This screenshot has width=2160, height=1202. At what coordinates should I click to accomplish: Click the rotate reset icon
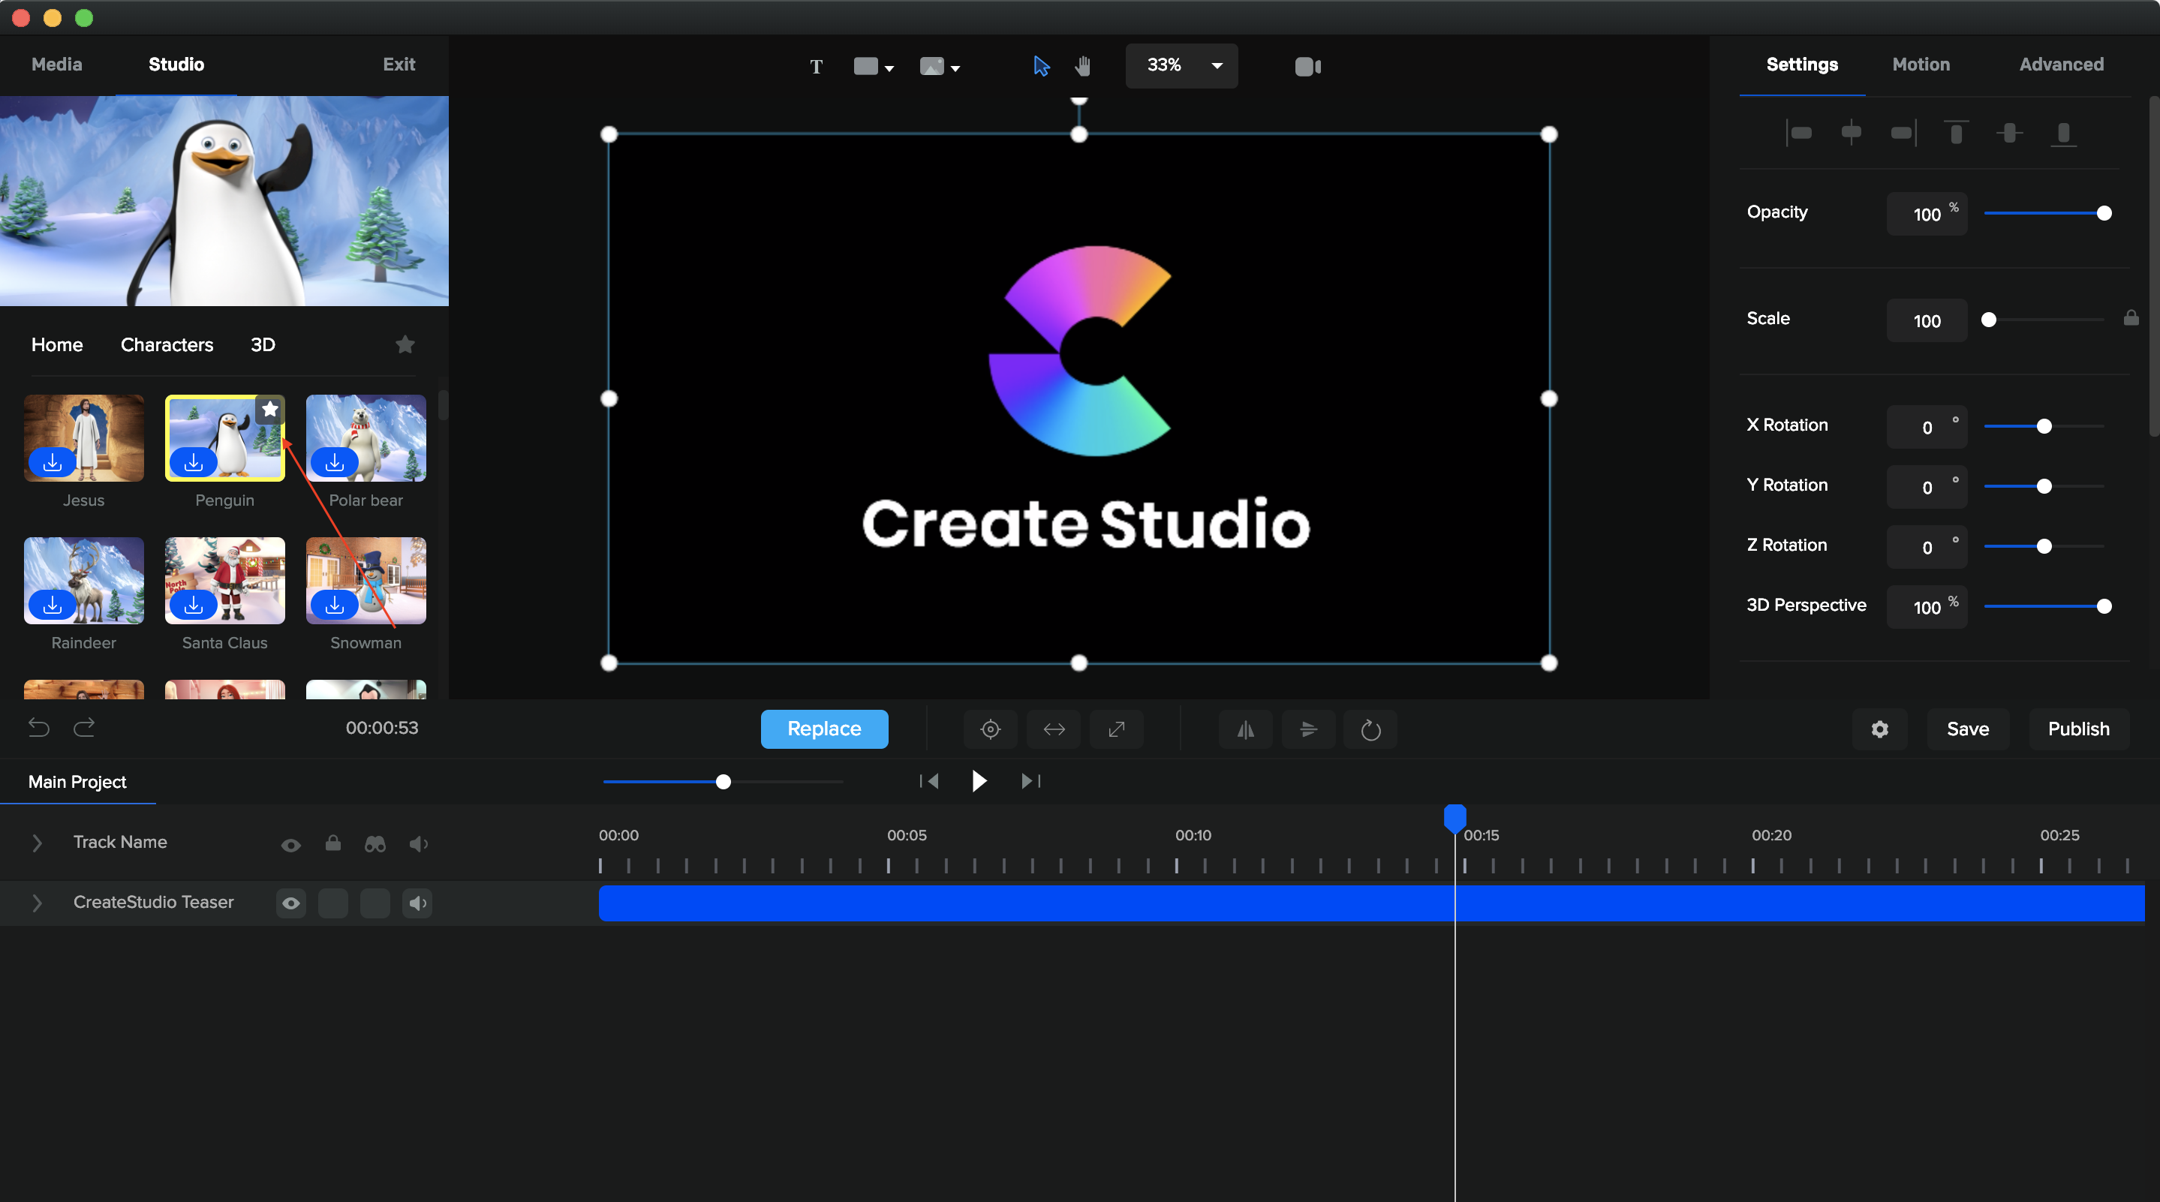coord(1371,729)
